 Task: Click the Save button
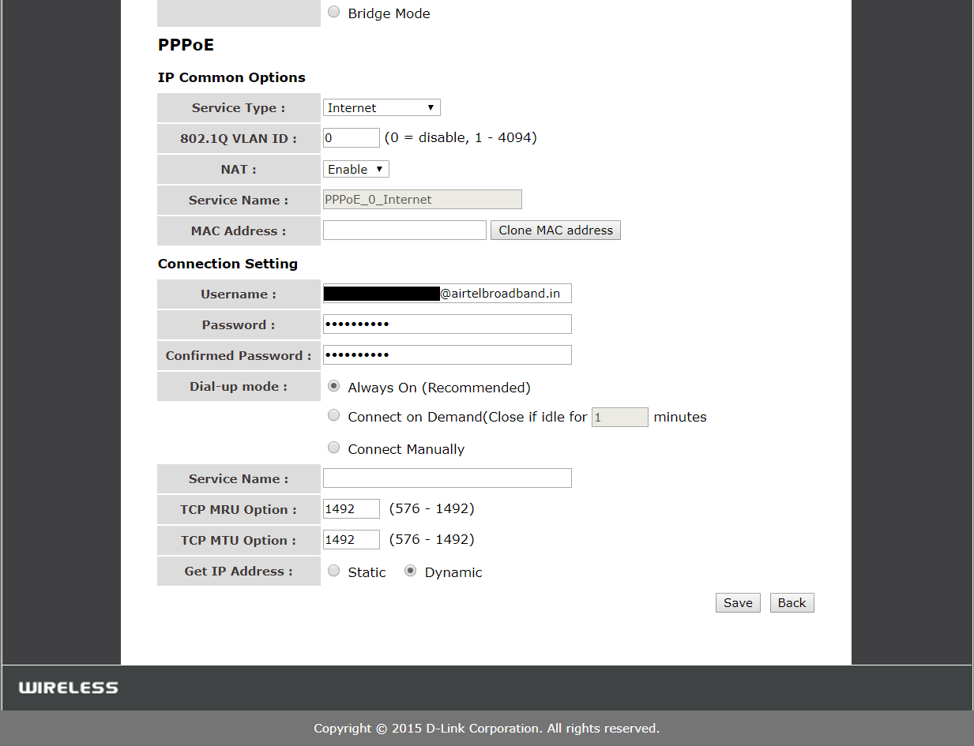pyautogui.click(x=738, y=603)
